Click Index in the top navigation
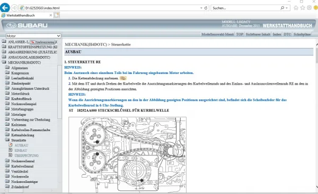Viewport: 318px width, 194px height. point(277,34)
